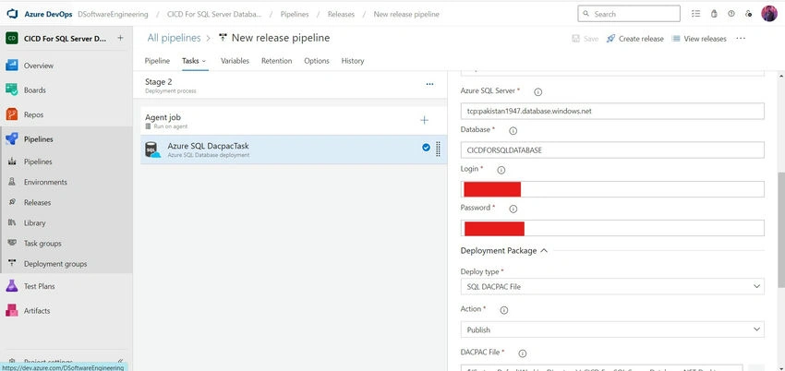The image size is (785, 371).
Task: Click the Password input field
Action: pyautogui.click(x=612, y=228)
